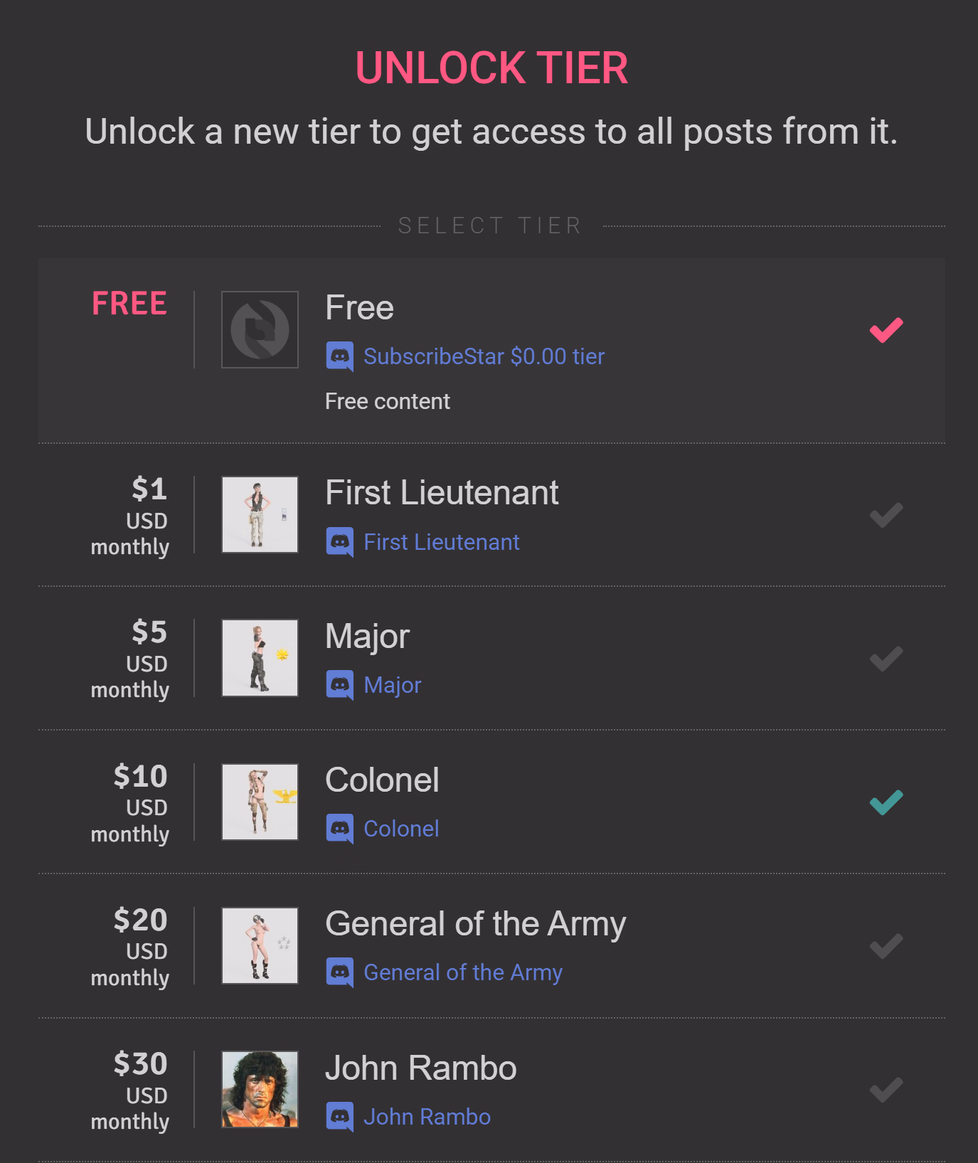
Task: Select the $30 John Rambo tier checkmark
Action: 886,1090
